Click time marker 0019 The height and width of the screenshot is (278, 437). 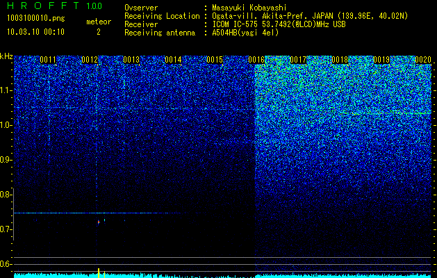point(381,60)
